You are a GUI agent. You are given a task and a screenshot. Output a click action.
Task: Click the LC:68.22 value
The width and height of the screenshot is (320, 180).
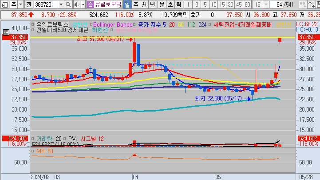coord(307,24)
